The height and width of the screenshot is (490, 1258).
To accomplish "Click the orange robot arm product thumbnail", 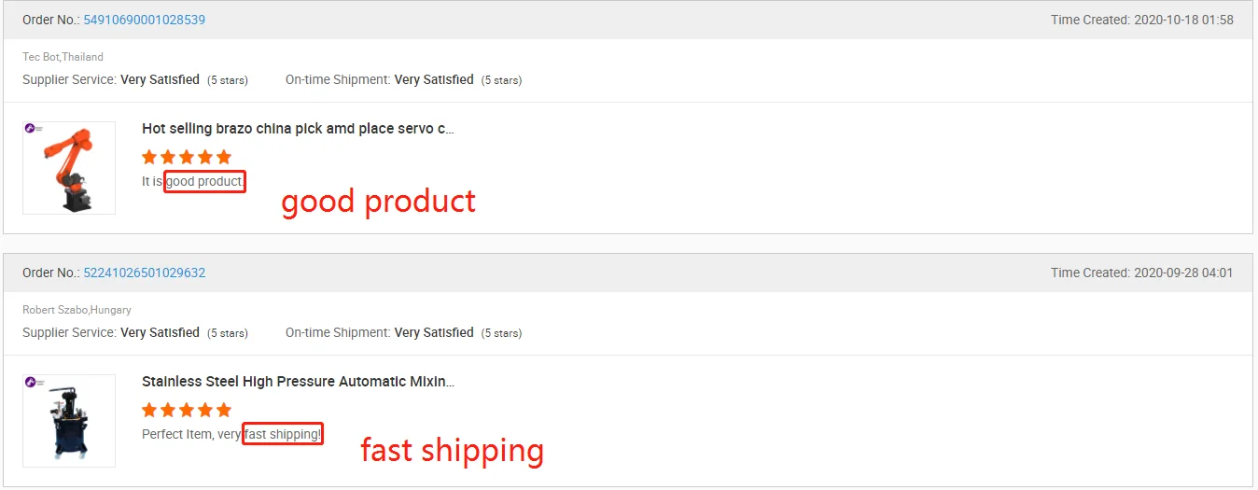I will point(68,170).
